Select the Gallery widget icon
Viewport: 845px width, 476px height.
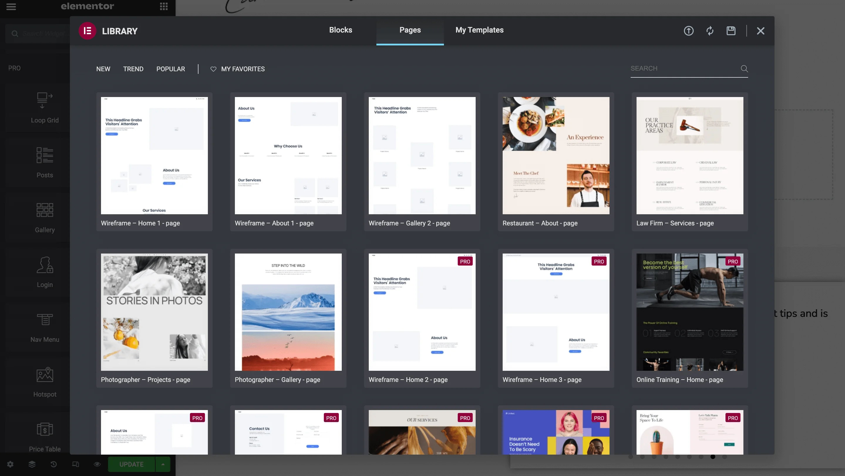tap(45, 210)
